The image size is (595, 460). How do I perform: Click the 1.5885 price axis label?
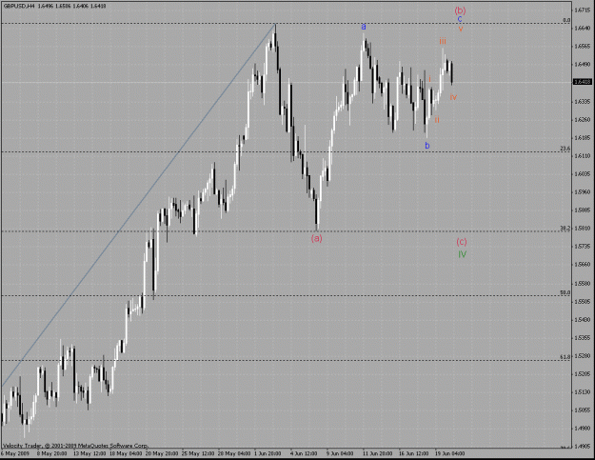click(x=583, y=210)
